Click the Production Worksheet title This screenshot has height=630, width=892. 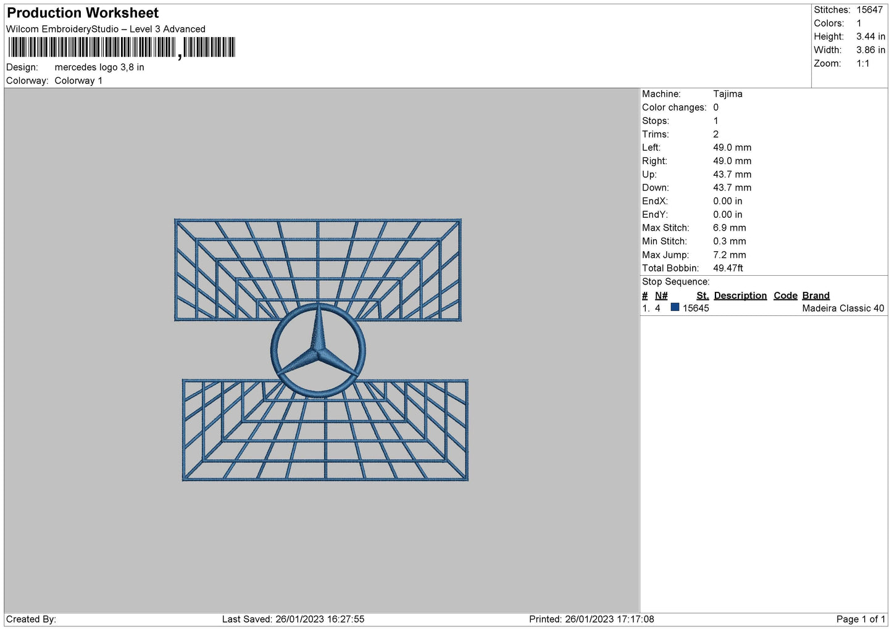[x=83, y=13]
